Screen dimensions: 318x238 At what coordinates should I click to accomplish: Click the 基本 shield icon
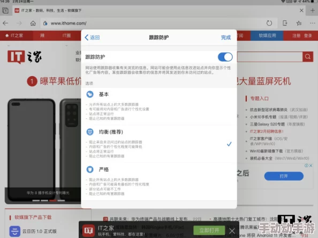pos(90,94)
